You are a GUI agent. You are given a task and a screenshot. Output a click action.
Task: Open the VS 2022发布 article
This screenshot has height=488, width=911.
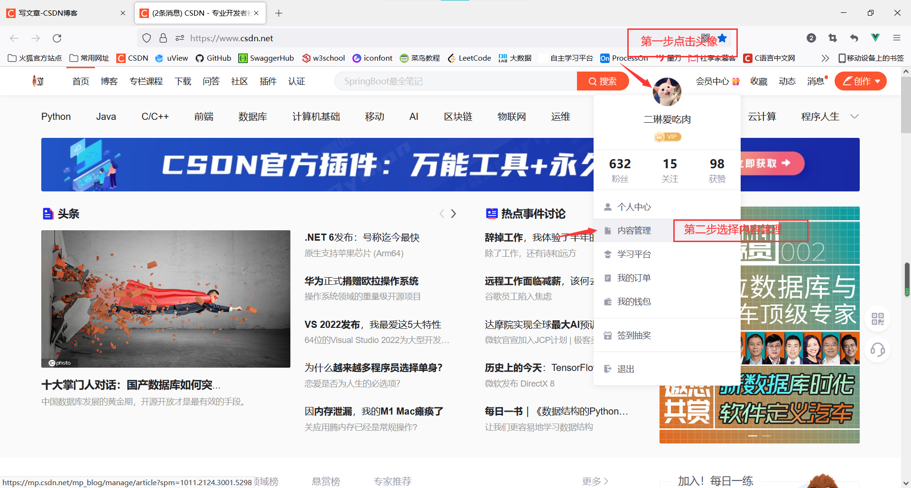[x=373, y=325]
